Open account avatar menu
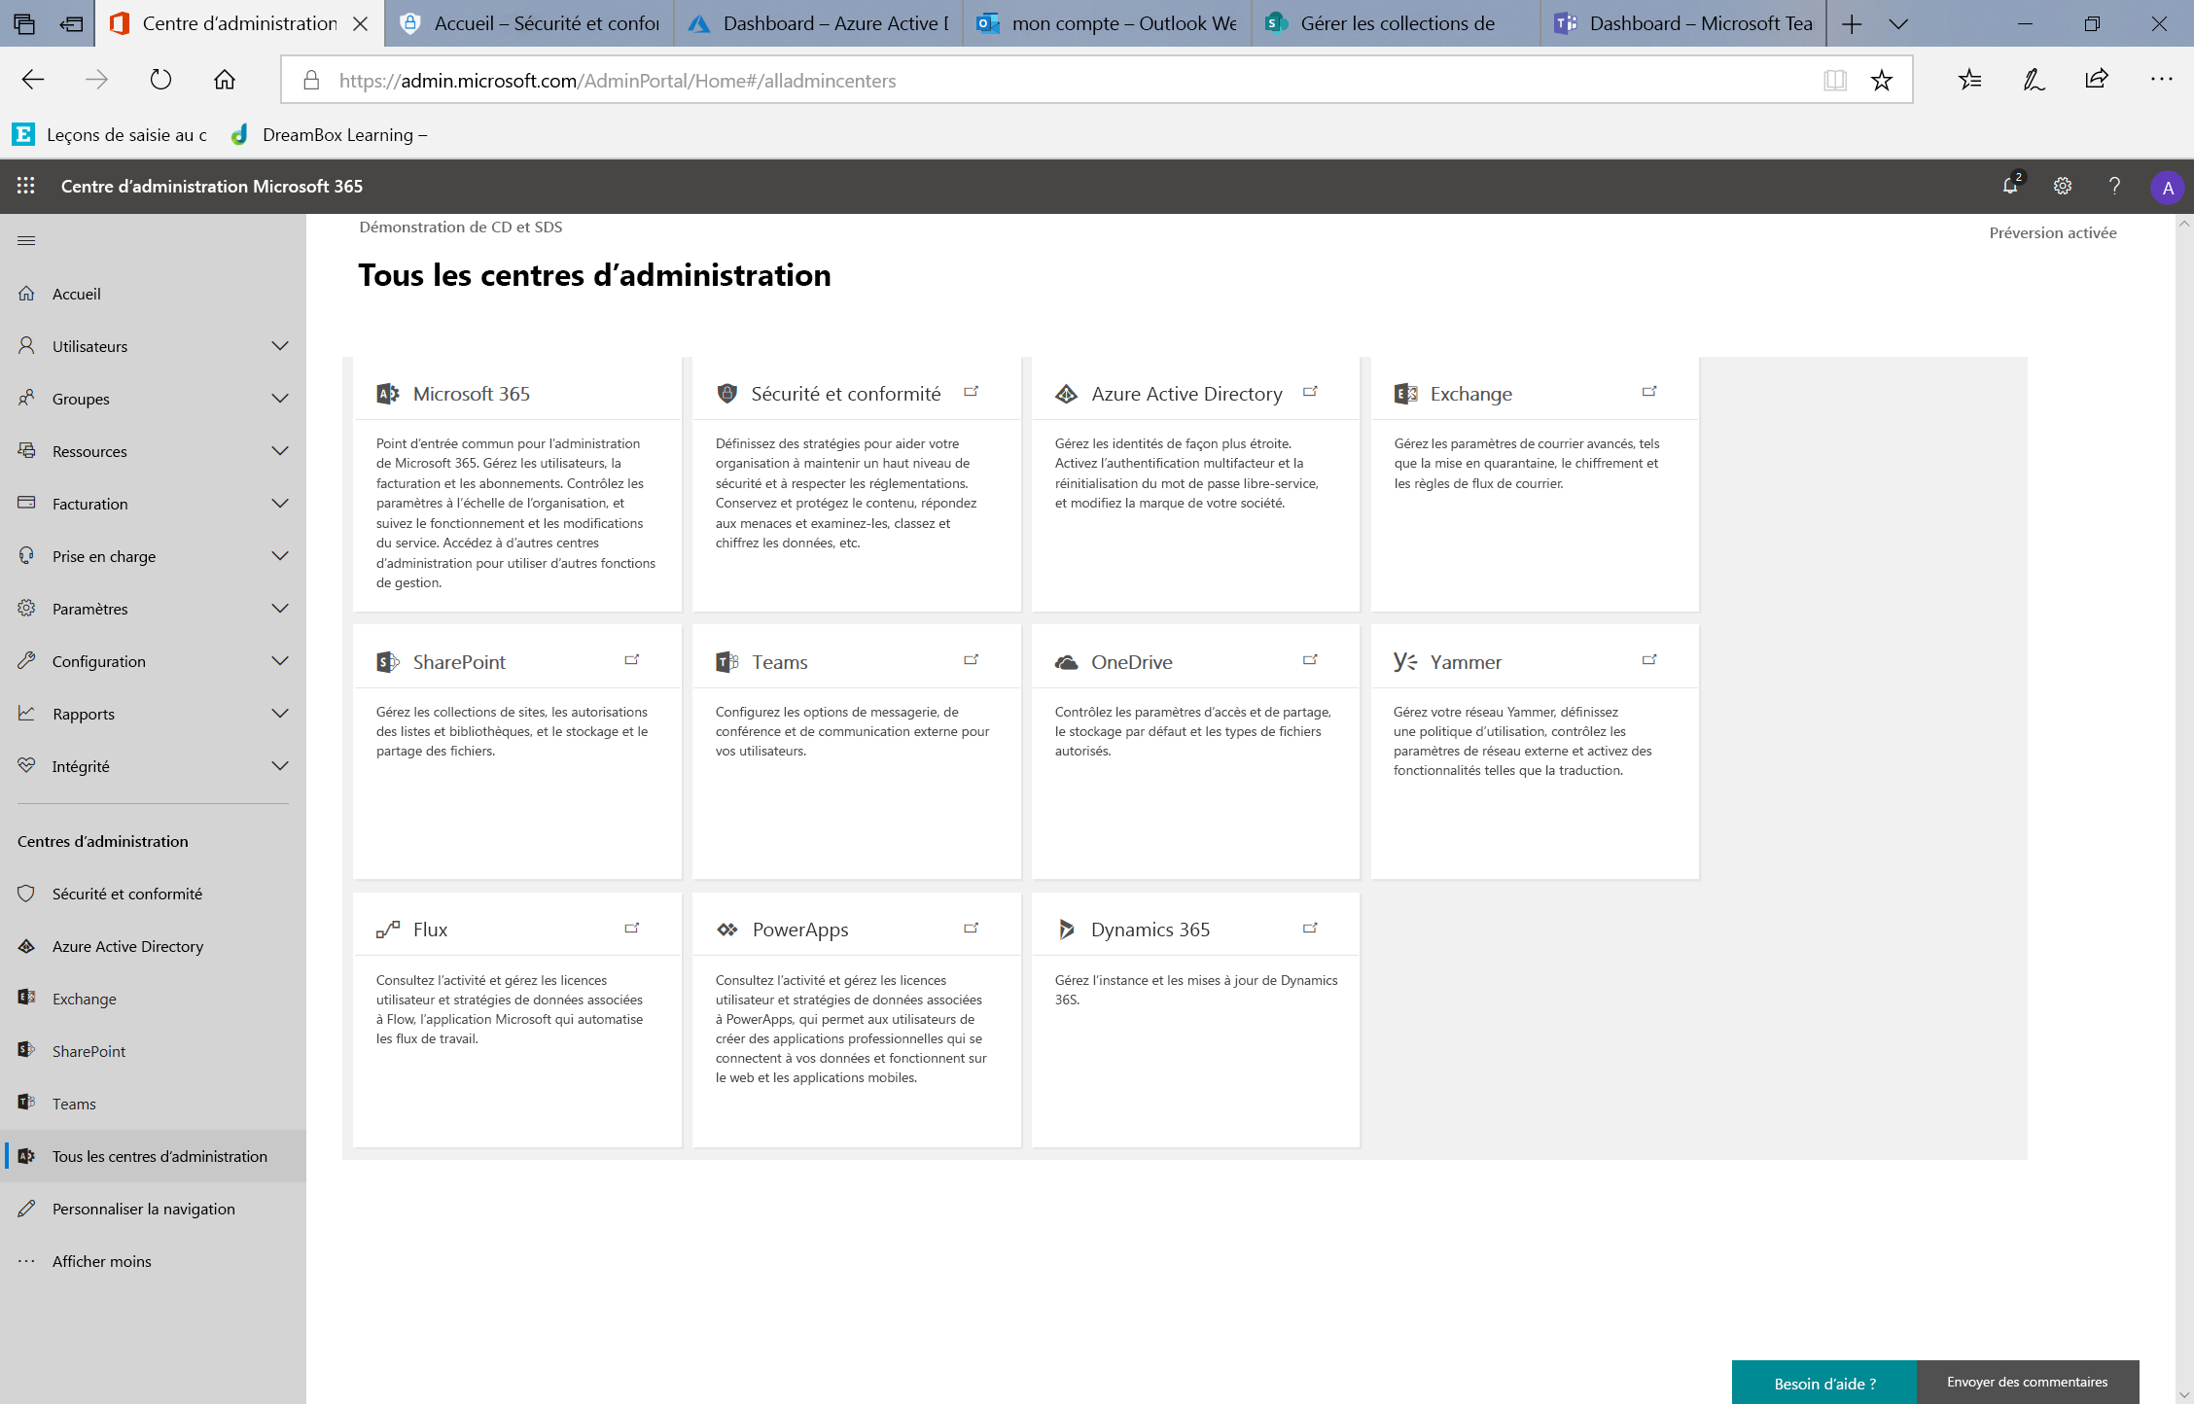Image resolution: width=2194 pixels, height=1404 pixels. pyautogui.click(x=2168, y=187)
